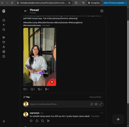Reload the page in Chrome
Viewport: 129px width, 127px height.
coord(12,3)
